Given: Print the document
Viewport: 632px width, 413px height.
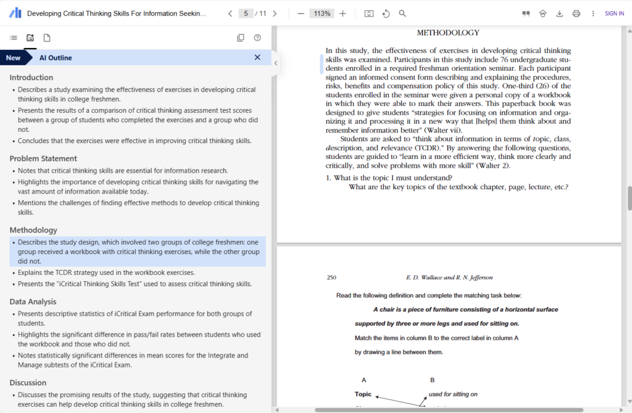Looking at the screenshot, I should [x=576, y=14].
